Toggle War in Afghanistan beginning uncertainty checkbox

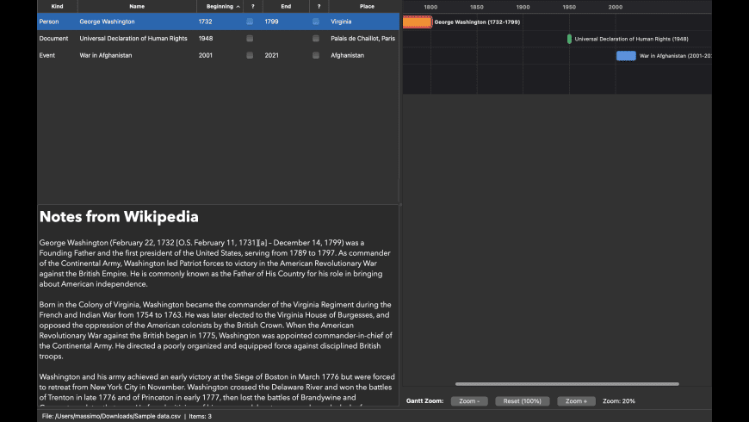(x=250, y=55)
